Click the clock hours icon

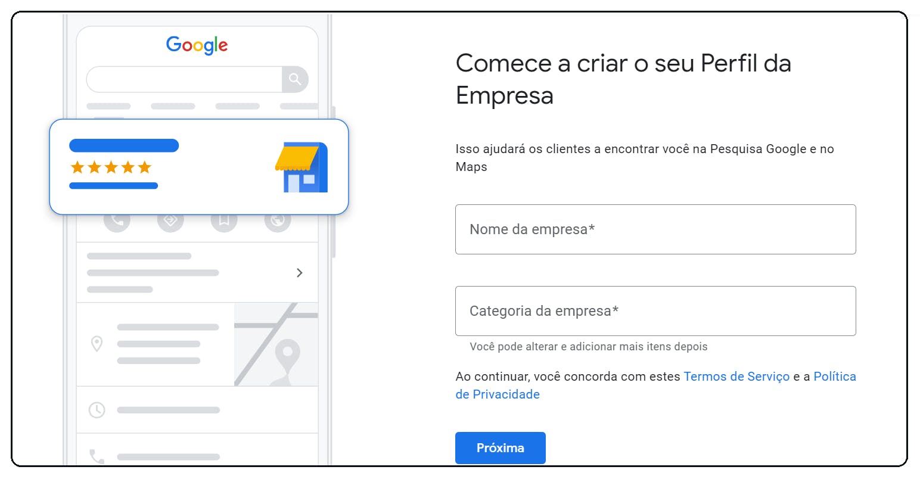97,410
